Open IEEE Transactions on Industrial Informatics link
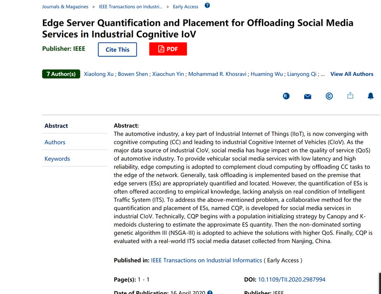The width and height of the screenshot is (381, 294). pos(206,260)
